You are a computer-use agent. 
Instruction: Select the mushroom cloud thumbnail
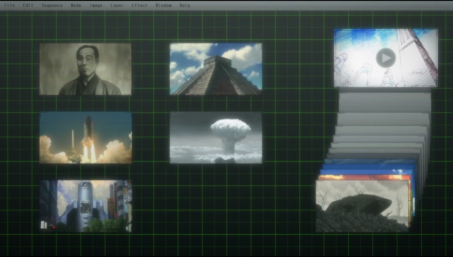click(x=216, y=137)
